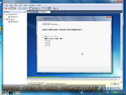Click the Help button in the Easy Install bar
The image size is (126, 95).
(115, 84)
